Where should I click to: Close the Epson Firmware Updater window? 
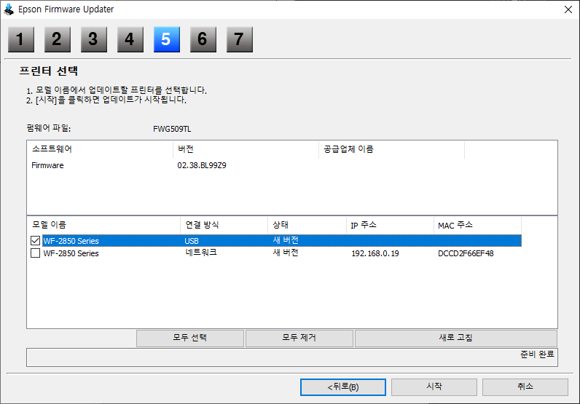(568, 9)
